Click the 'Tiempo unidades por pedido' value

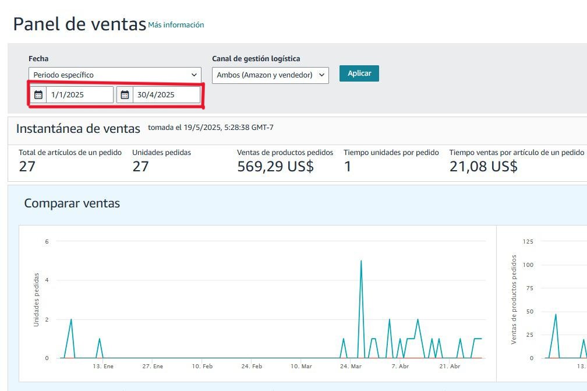(348, 167)
